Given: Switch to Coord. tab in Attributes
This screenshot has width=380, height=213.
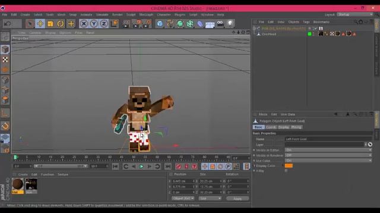Looking at the screenshot, I should (x=271, y=127).
